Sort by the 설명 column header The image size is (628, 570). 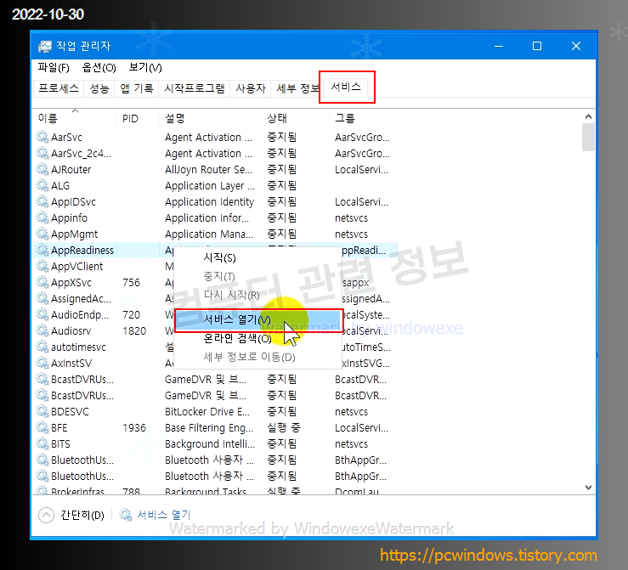[210, 118]
